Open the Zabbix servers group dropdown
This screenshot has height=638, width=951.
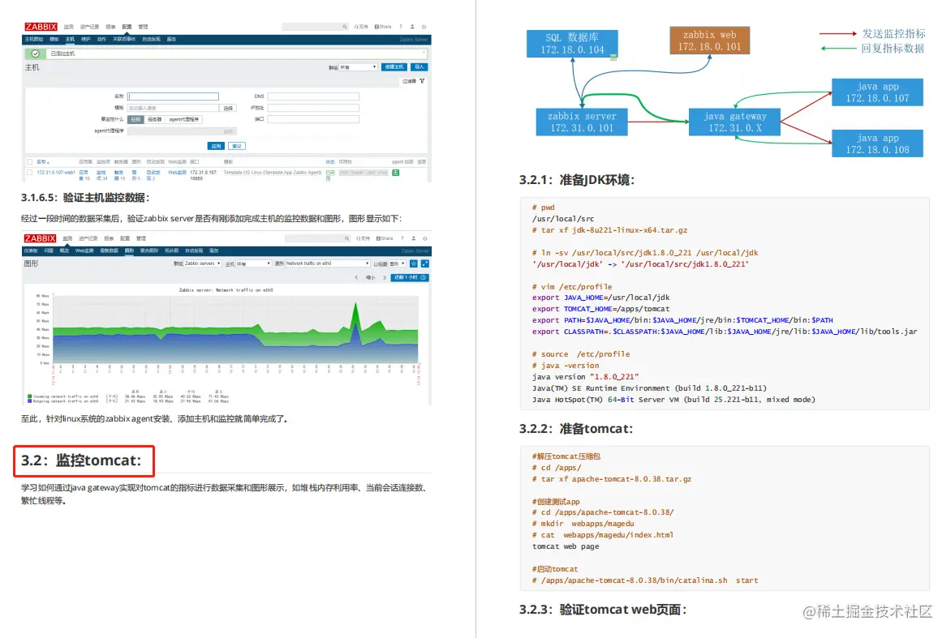click(x=202, y=263)
